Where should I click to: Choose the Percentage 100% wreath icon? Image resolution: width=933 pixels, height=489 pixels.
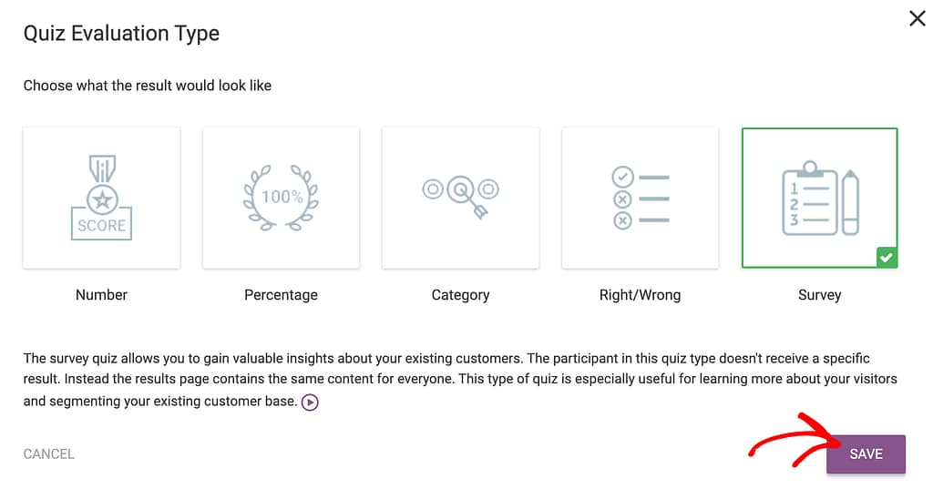(281, 198)
